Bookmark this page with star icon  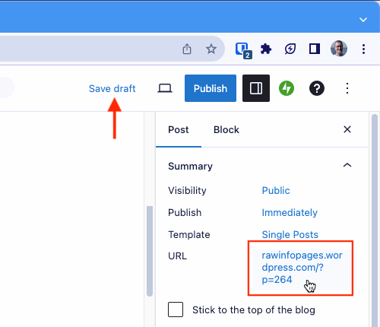coord(211,49)
